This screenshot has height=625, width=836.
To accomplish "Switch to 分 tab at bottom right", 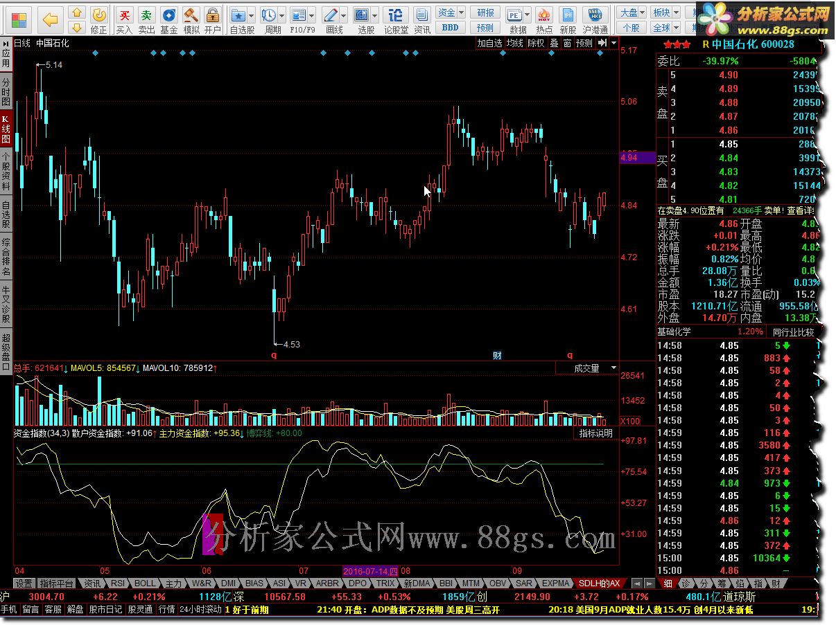I will tap(704, 583).
